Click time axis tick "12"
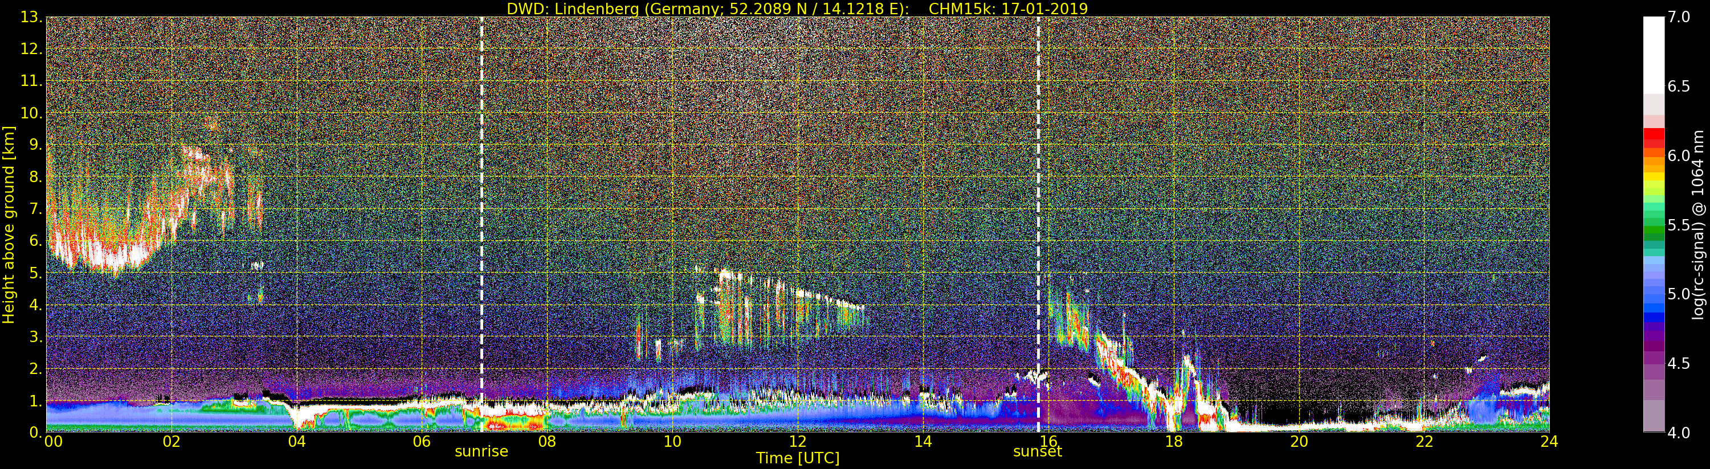 [x=798, y=441]
